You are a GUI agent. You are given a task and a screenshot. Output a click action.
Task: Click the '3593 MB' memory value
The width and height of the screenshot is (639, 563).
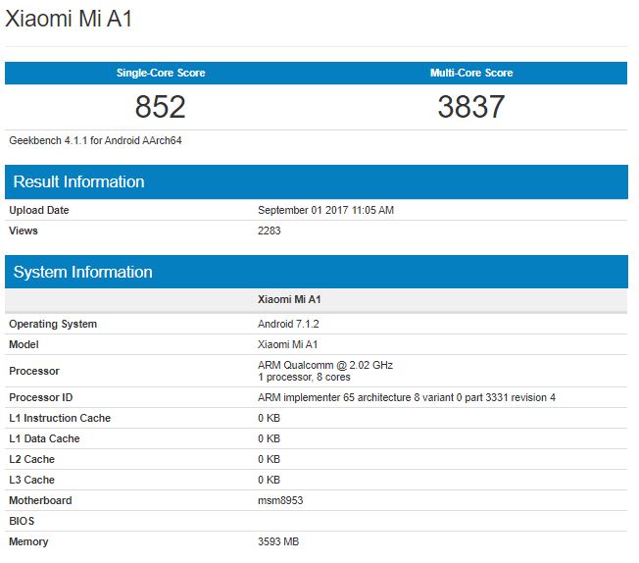(x=278, y=541)
